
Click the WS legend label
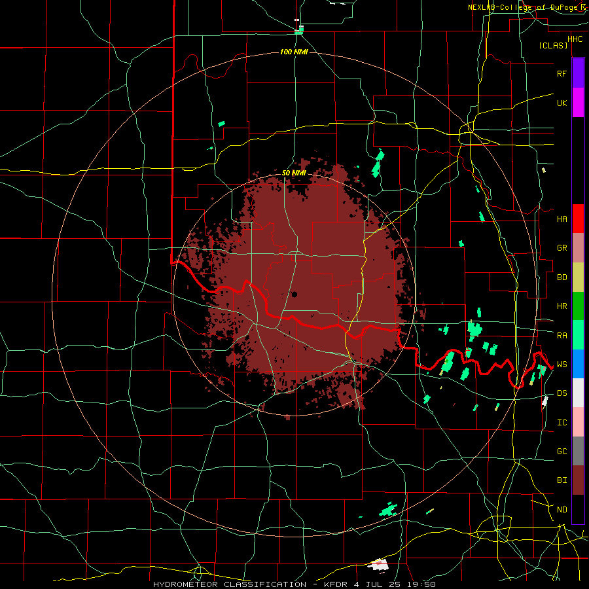pos(562,365)
